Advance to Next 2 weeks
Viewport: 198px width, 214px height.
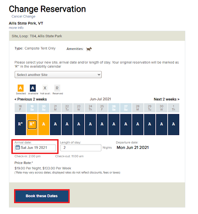(166, 99)
